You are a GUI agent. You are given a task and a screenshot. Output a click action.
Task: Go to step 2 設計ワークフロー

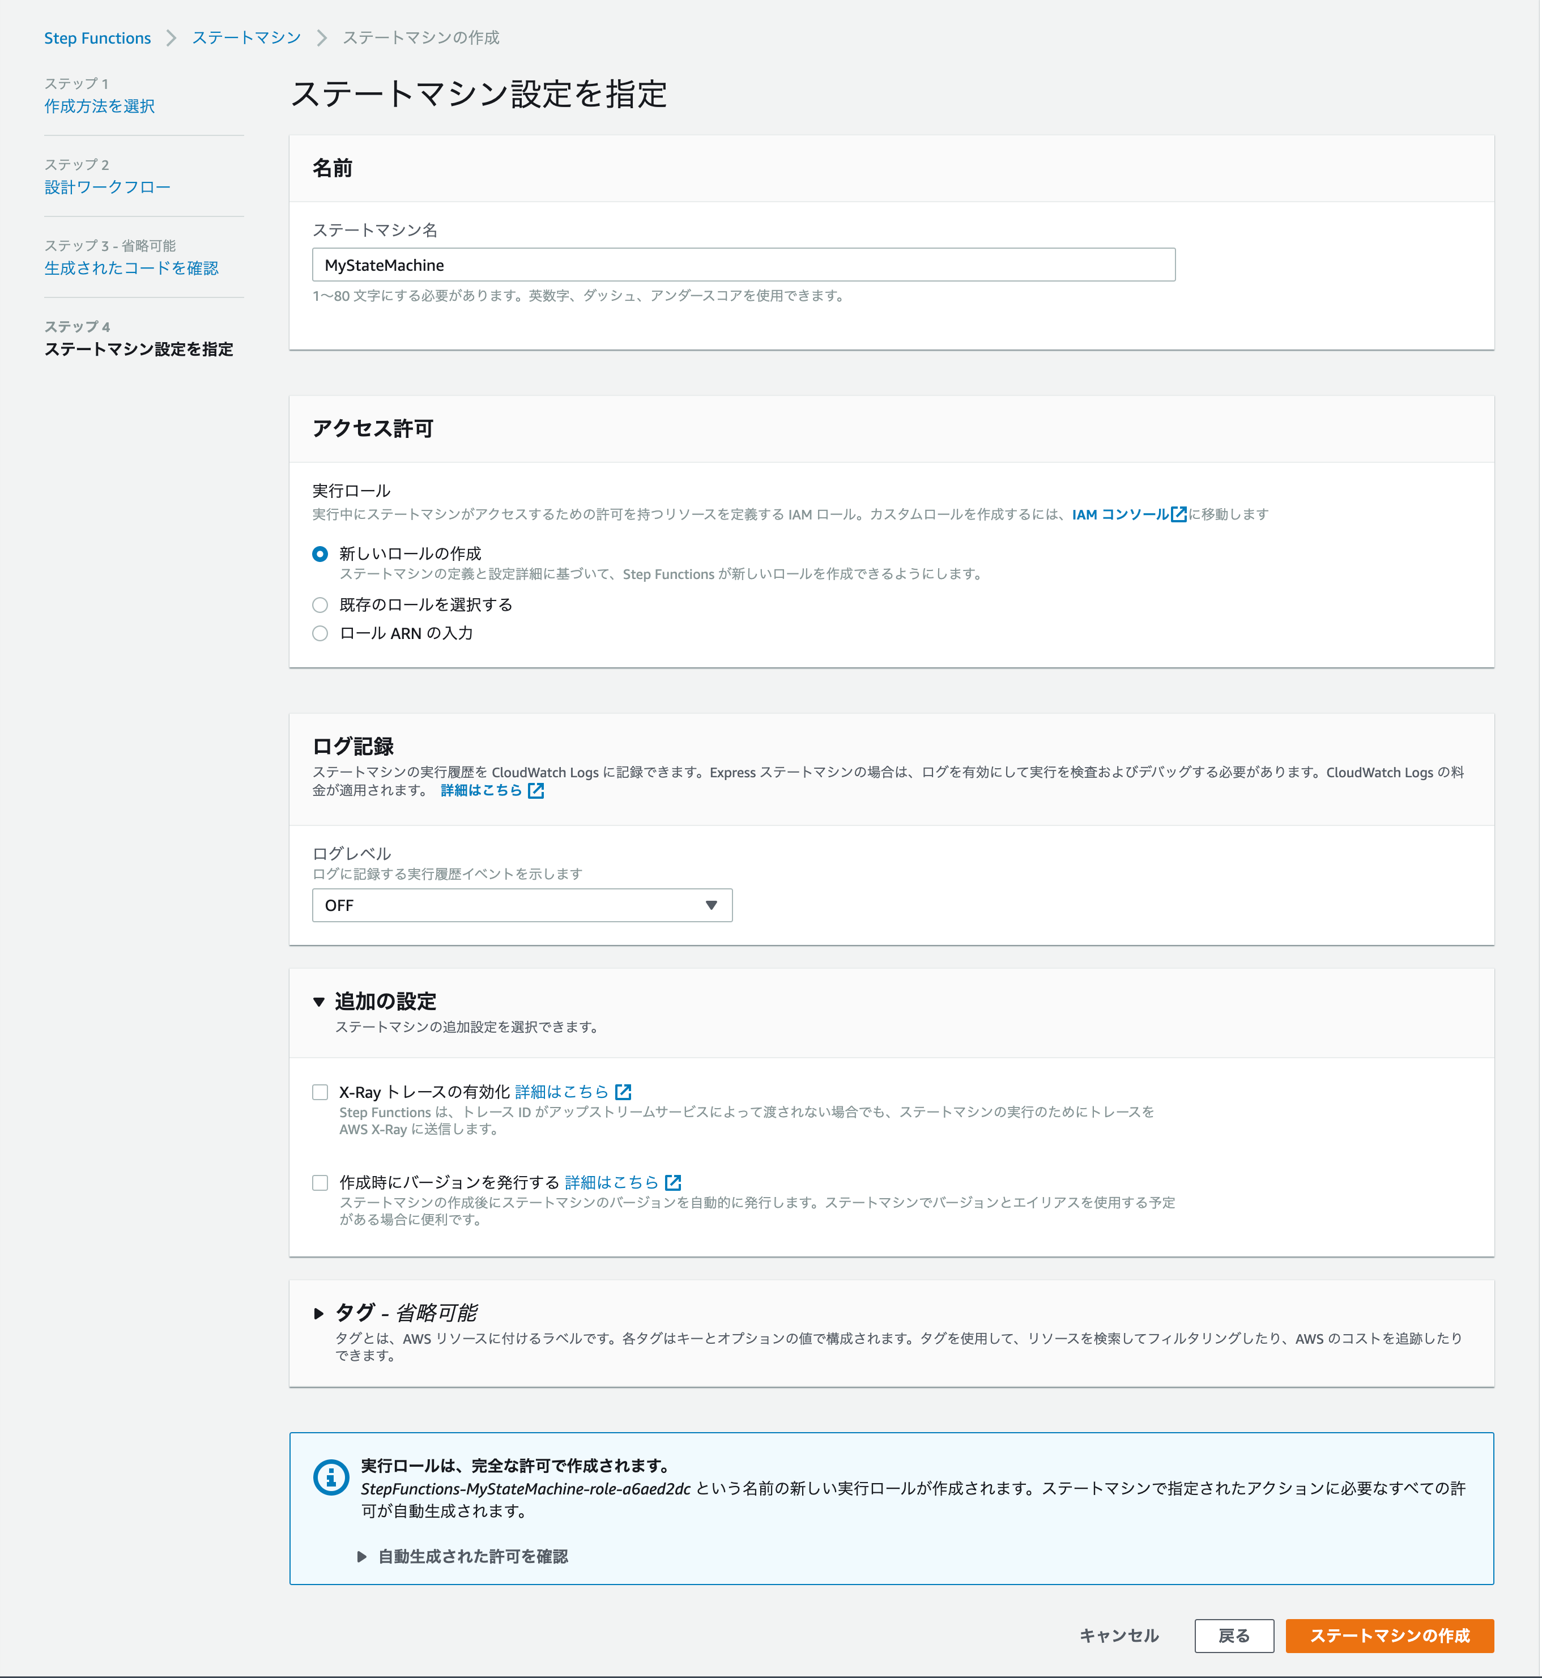[x=107, y=187]
